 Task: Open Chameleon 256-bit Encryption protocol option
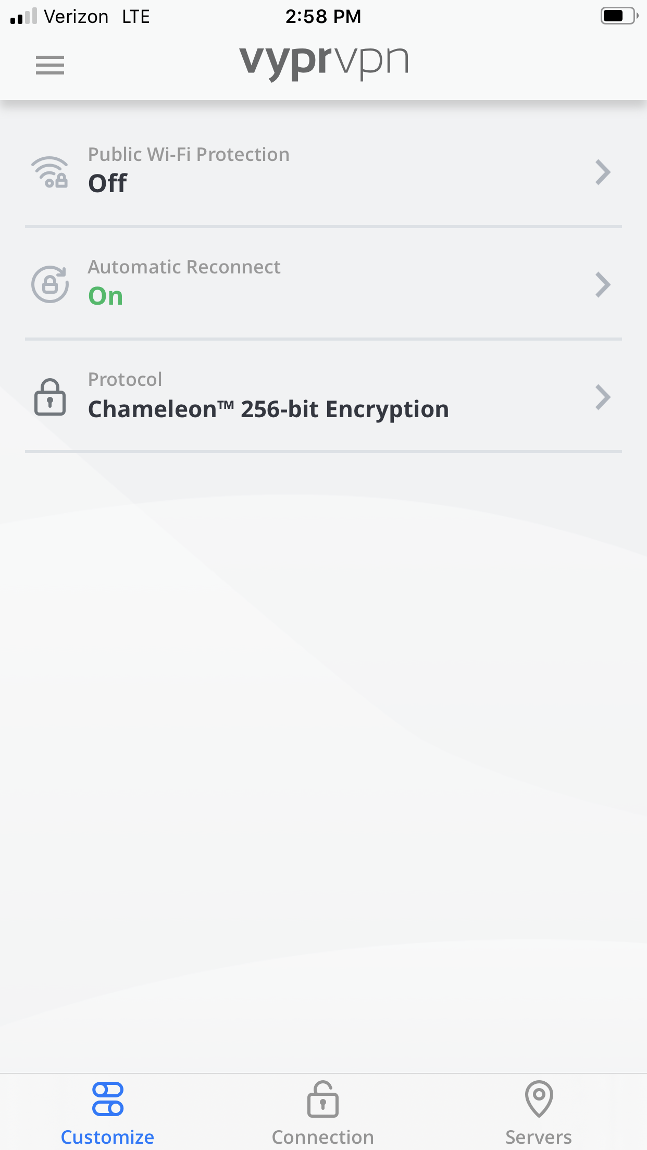pos(268,409)
